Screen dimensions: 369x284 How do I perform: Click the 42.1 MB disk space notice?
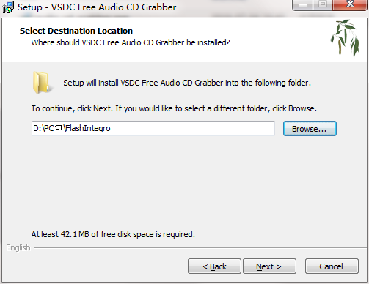(x=113, y=234)
